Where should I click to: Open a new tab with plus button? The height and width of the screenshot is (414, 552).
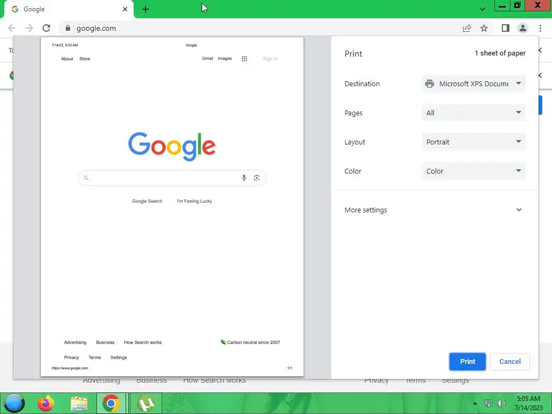pos(146,9)
